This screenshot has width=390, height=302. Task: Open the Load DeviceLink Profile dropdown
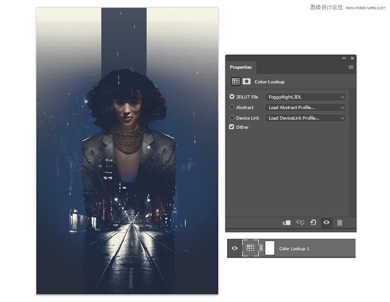coord(305,118)
